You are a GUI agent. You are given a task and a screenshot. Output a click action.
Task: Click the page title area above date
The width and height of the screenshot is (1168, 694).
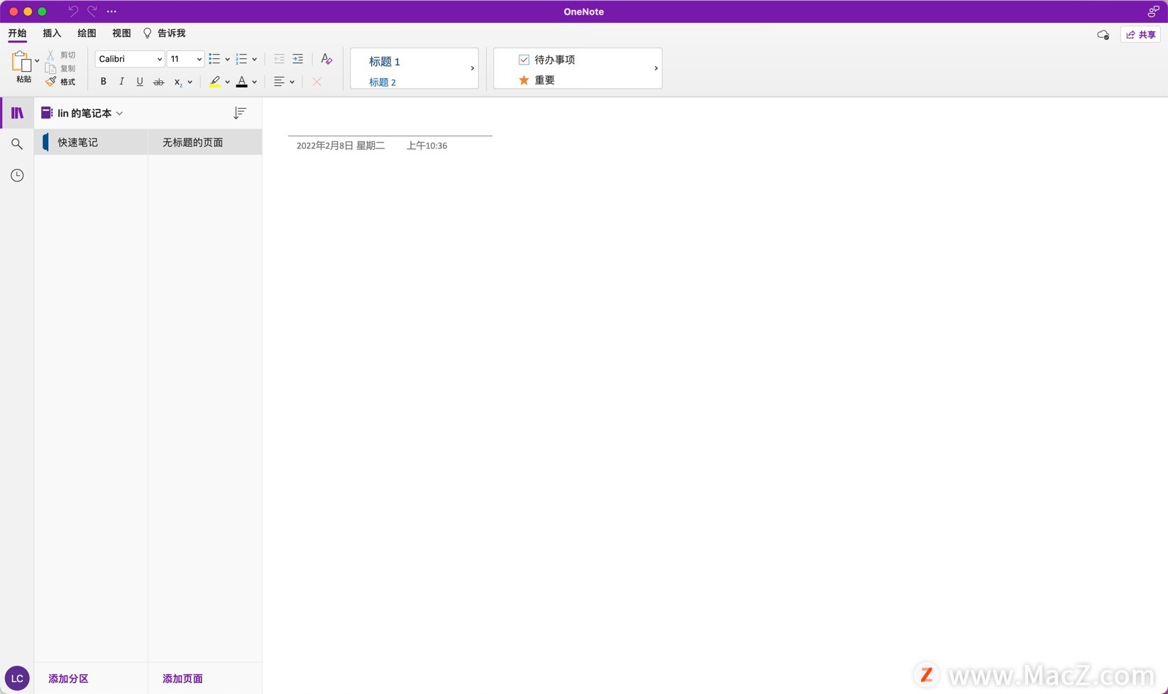(x=390, y=123)
